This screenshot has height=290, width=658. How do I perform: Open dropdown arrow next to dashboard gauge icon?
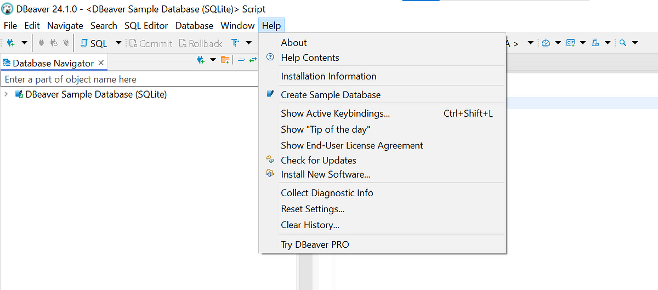tap(558, 43)
